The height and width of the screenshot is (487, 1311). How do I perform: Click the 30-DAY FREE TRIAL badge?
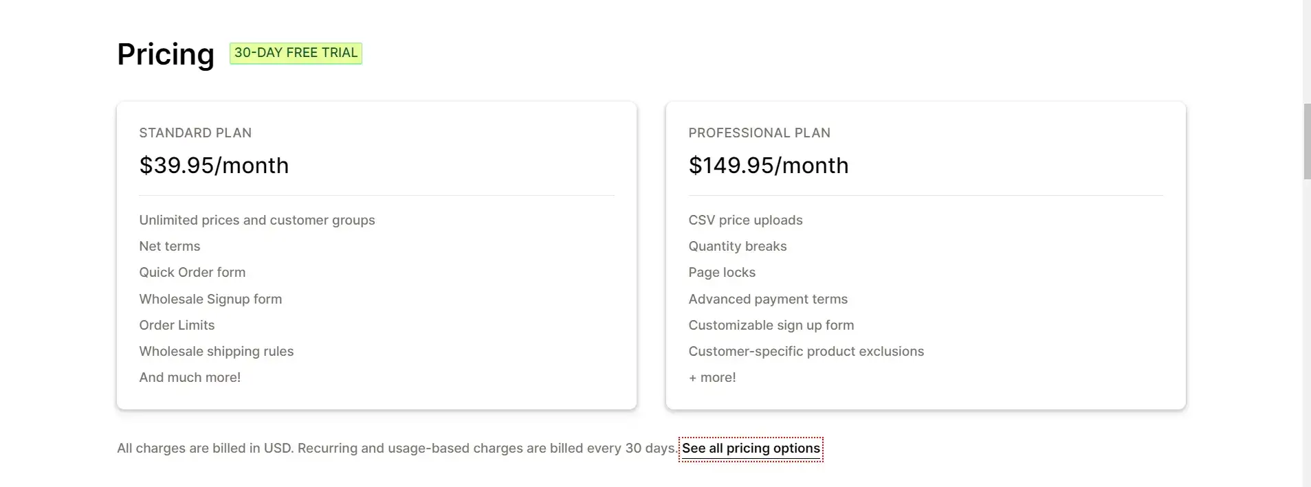click(296, 53)
